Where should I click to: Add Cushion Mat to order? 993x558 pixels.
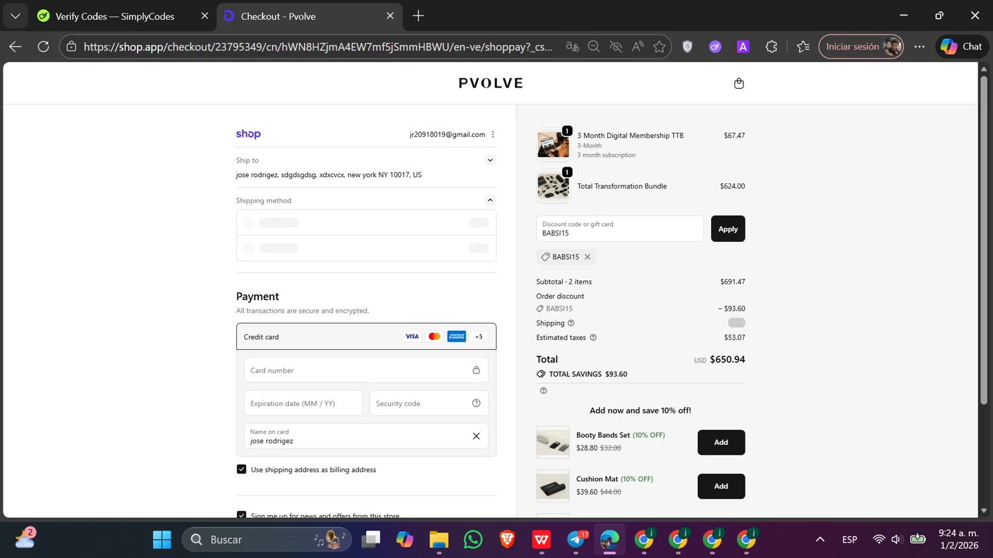tap(721, 486)
